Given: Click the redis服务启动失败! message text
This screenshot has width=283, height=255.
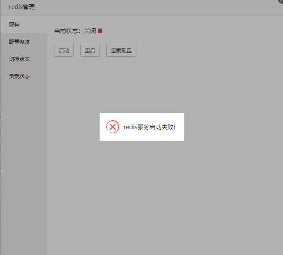Looking at the screenshot, I should (149, 127).
